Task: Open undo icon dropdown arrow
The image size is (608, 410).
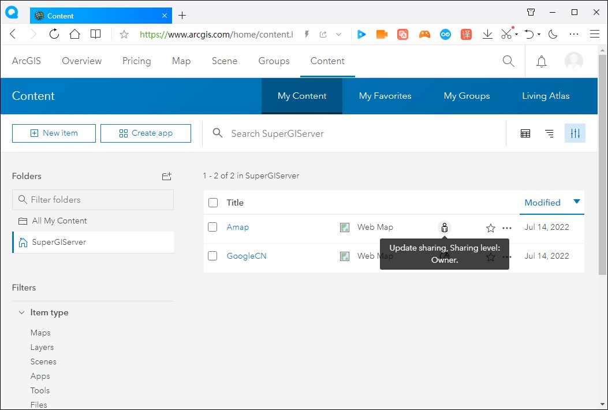Action: [x=539, y=35]
